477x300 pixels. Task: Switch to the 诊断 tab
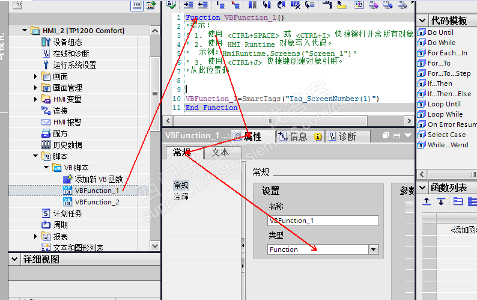[x=348, y=136]
